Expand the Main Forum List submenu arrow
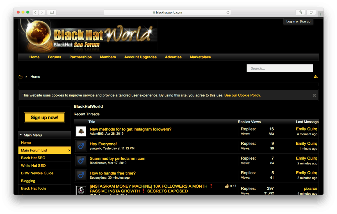 click(69, 150)
